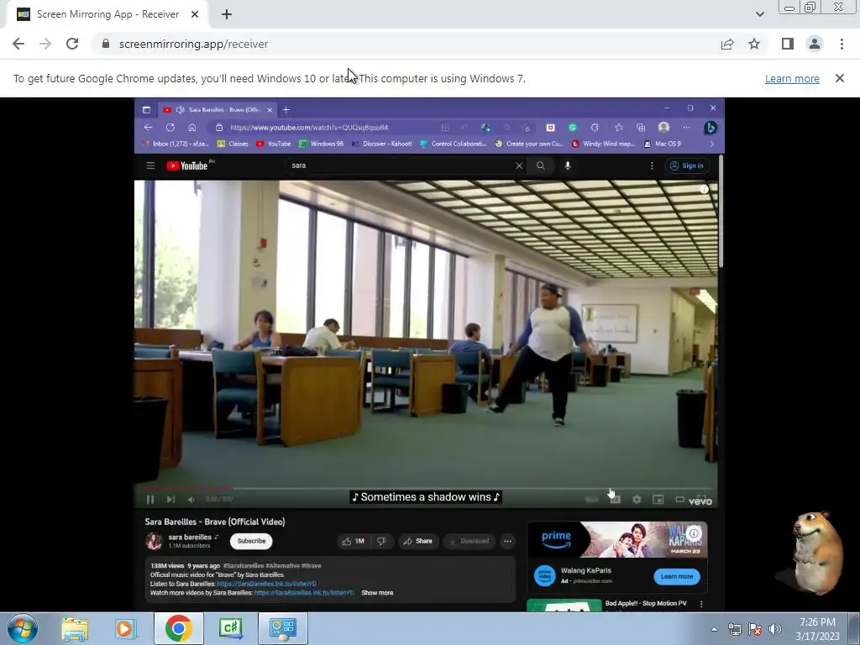
Task: Mute the video volume icon
Action: (191, 499)
